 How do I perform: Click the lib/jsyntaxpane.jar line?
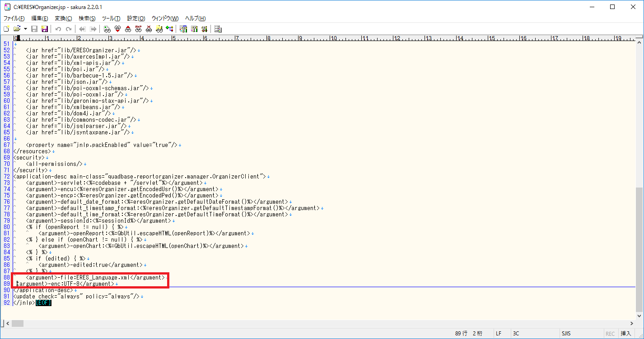tap(79, 133)
